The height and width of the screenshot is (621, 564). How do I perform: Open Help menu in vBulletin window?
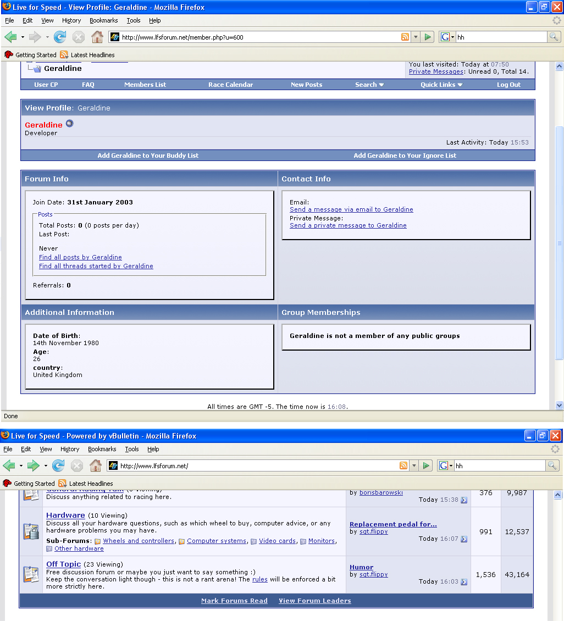[153, 449]
